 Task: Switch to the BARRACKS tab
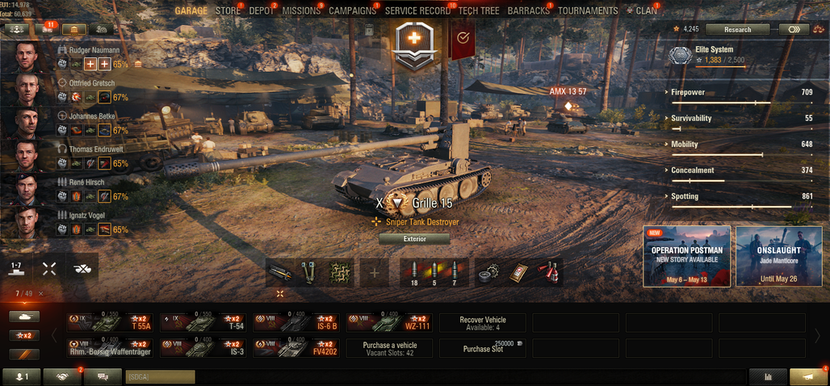click(x=530, y=10)
